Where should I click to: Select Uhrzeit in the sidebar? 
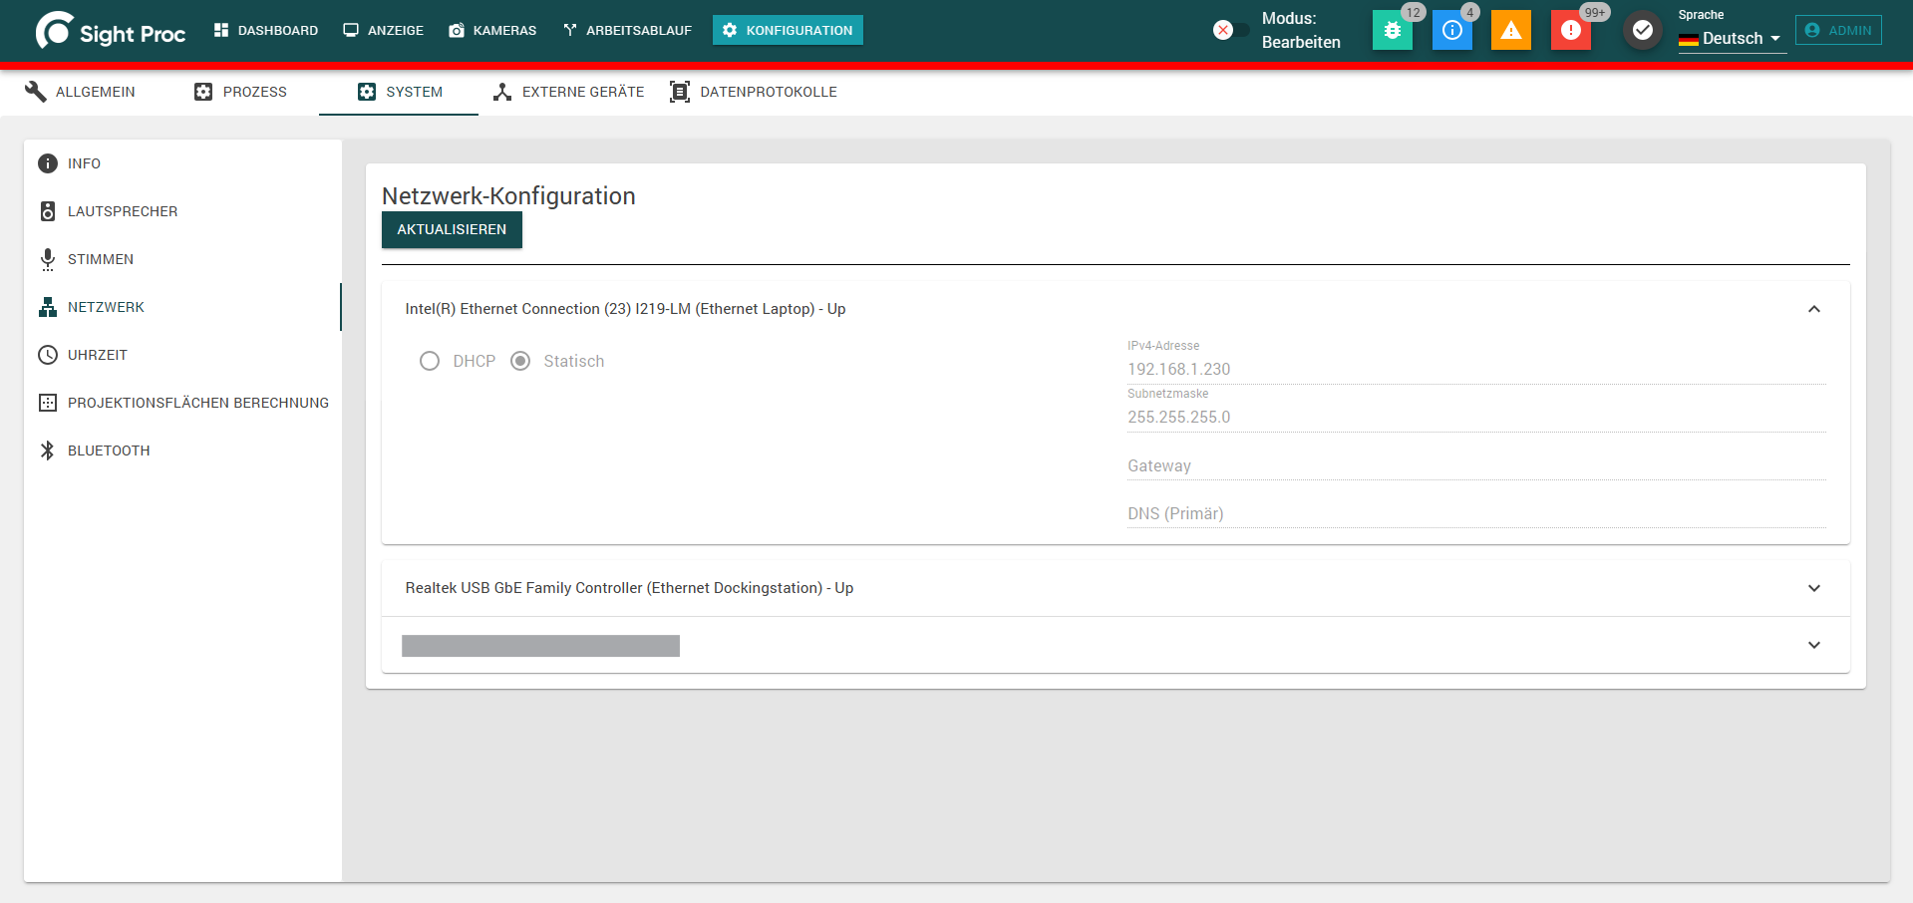click(182, 355)
